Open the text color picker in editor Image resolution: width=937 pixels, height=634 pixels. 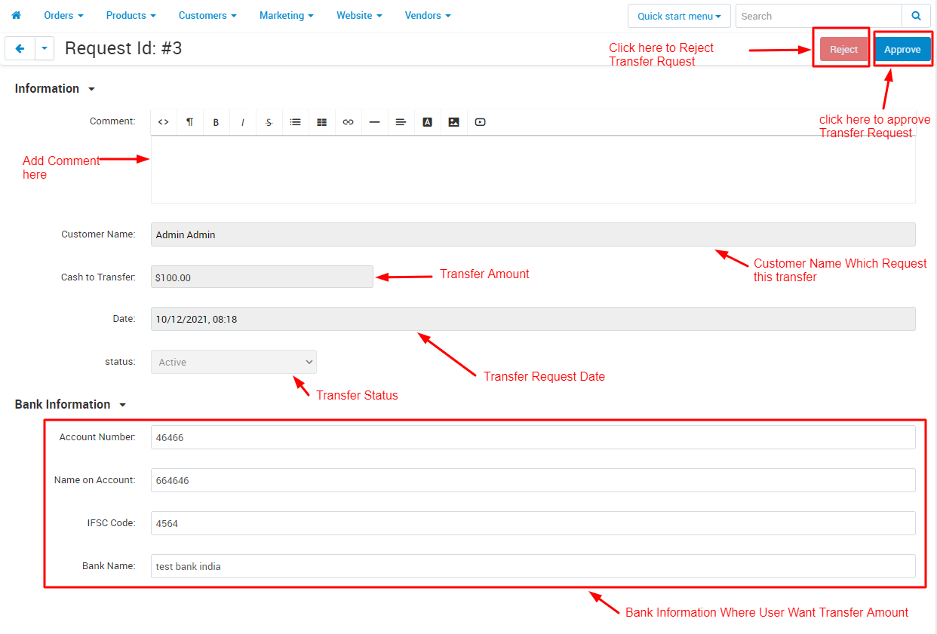tap(427, 122)
